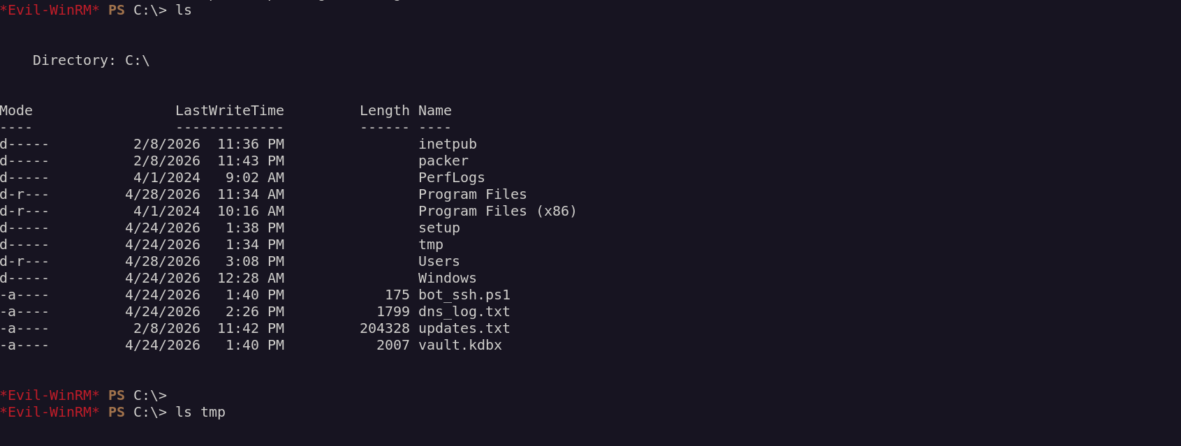1181x446 pixels.
Task: Click the LastWriteTime column header
Action: (x=229, y=110)
